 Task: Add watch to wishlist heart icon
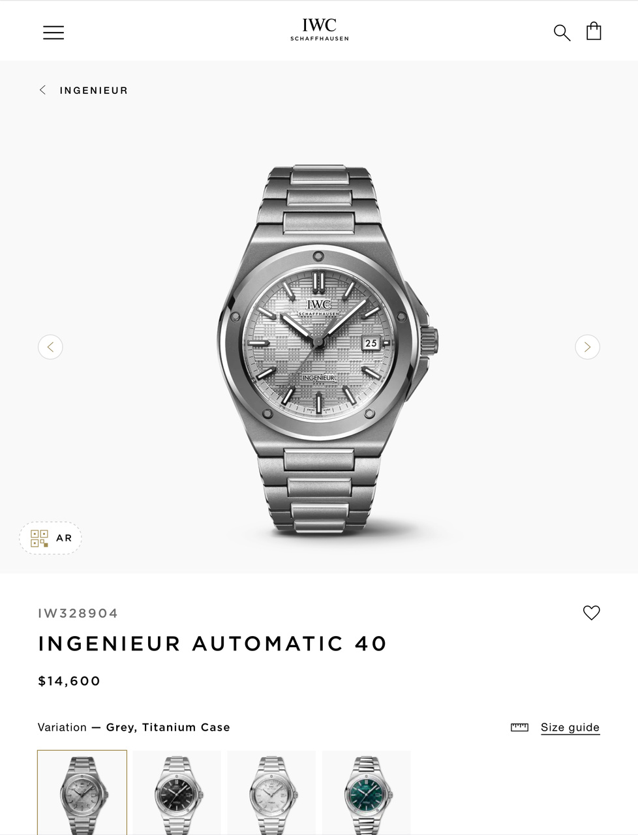click(x=591, y=613)
